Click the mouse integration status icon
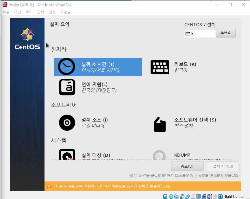The image size is (250, 199). coord(215,196)
